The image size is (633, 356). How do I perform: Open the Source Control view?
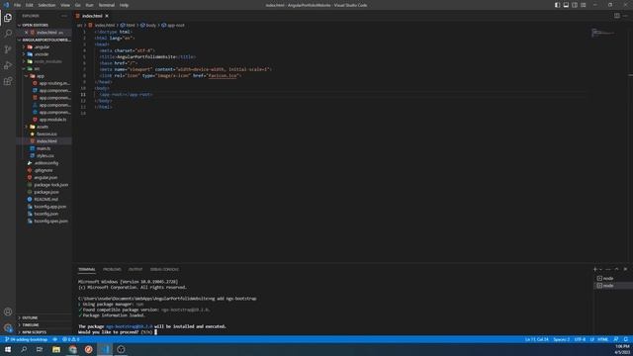pyautogui.click(x=8, y=49)
